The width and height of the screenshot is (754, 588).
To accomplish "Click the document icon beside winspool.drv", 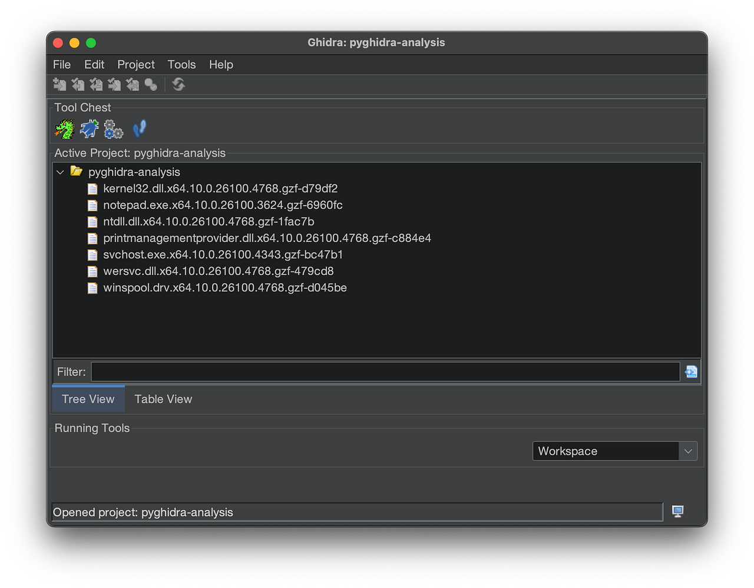I will click(x=92, y=288).
